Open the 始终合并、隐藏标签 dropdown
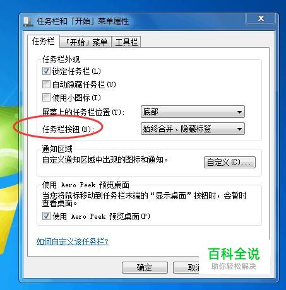 point(193,129)
